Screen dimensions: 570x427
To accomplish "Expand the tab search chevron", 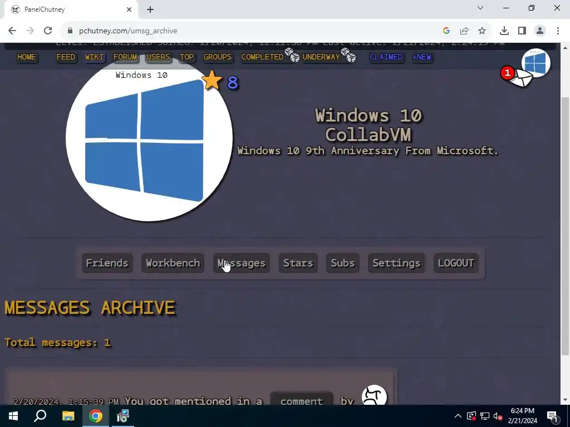I will 480,8.
